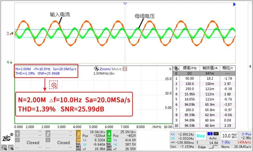Click channel 3 Pos -320mA
This screenshot has height=152, width=253.
(x=94, y=136)
